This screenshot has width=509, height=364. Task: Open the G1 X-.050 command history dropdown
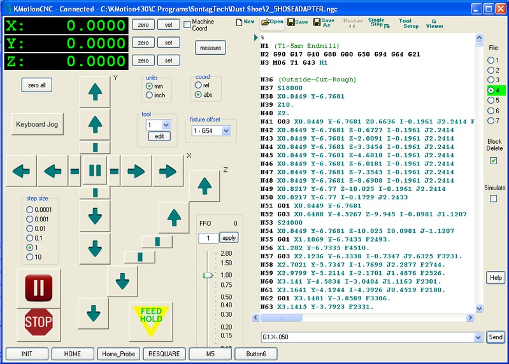pos(478,337)
